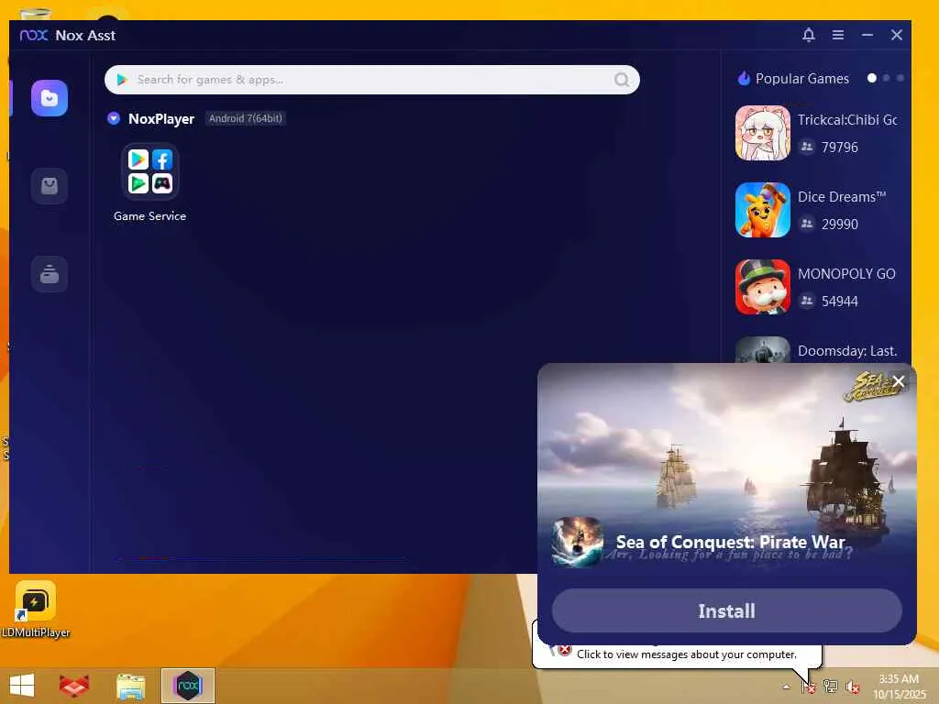
Task: Click the MONOPOLY GO title text
Action: coord(846,273)
